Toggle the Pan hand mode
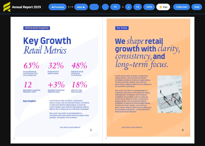The image size is (205, 146). point(163,7)
